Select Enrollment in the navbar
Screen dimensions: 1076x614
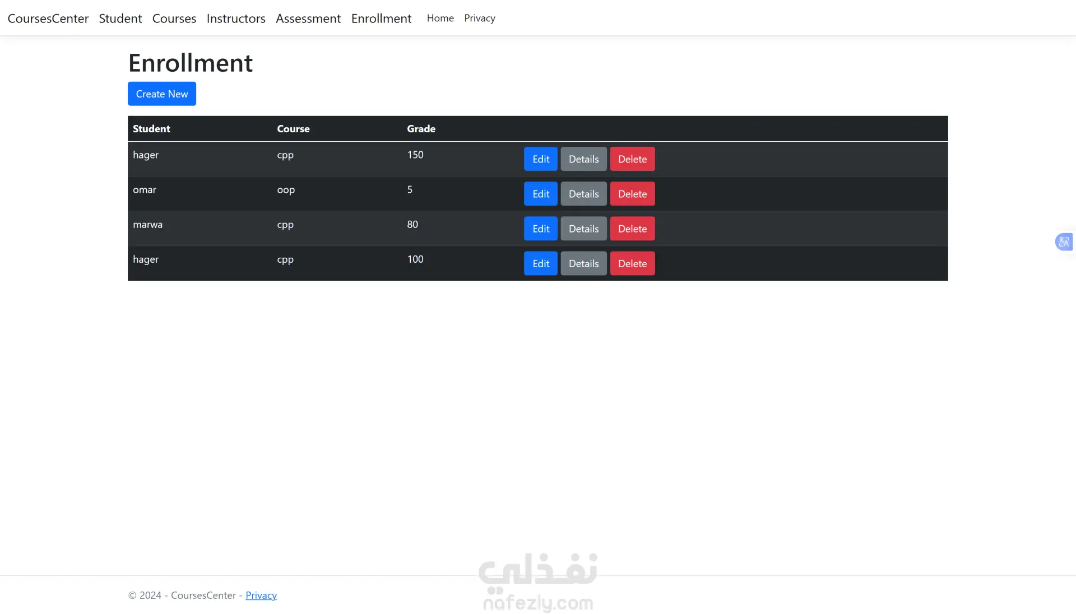[381, 18]
